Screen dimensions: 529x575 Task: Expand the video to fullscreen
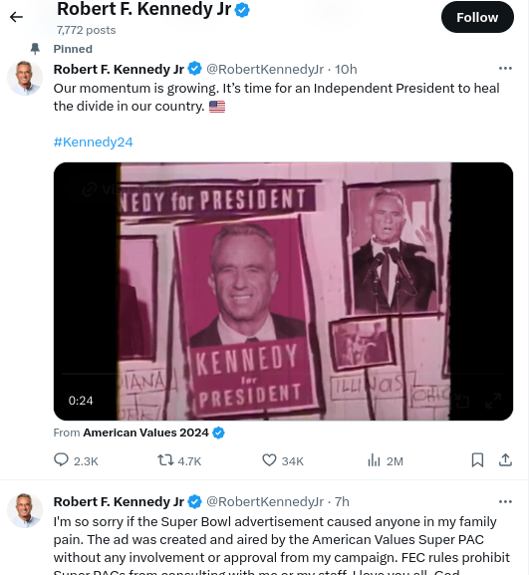point(493,401)
